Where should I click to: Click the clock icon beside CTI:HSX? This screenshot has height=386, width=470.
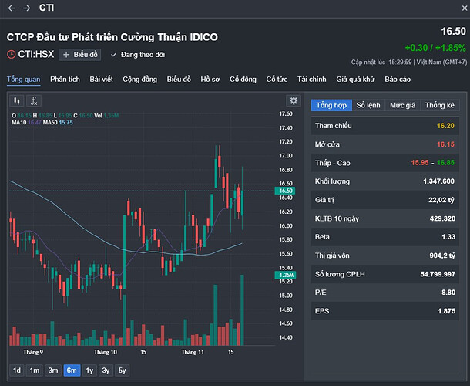[11, 55]
